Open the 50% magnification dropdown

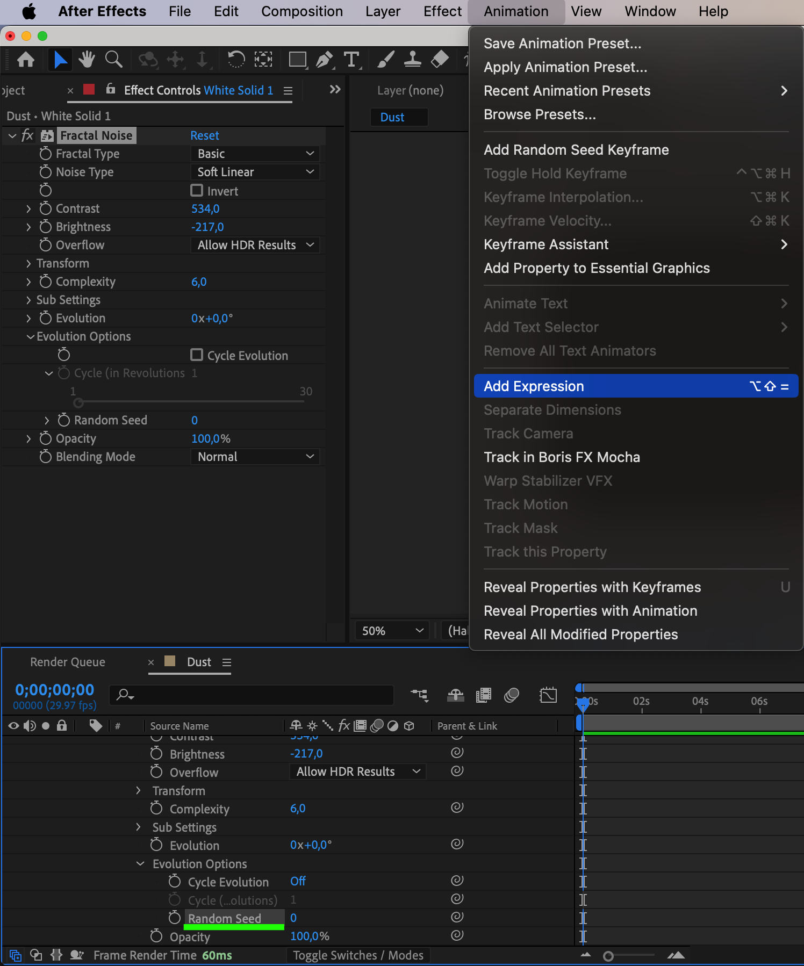point(392,631)
